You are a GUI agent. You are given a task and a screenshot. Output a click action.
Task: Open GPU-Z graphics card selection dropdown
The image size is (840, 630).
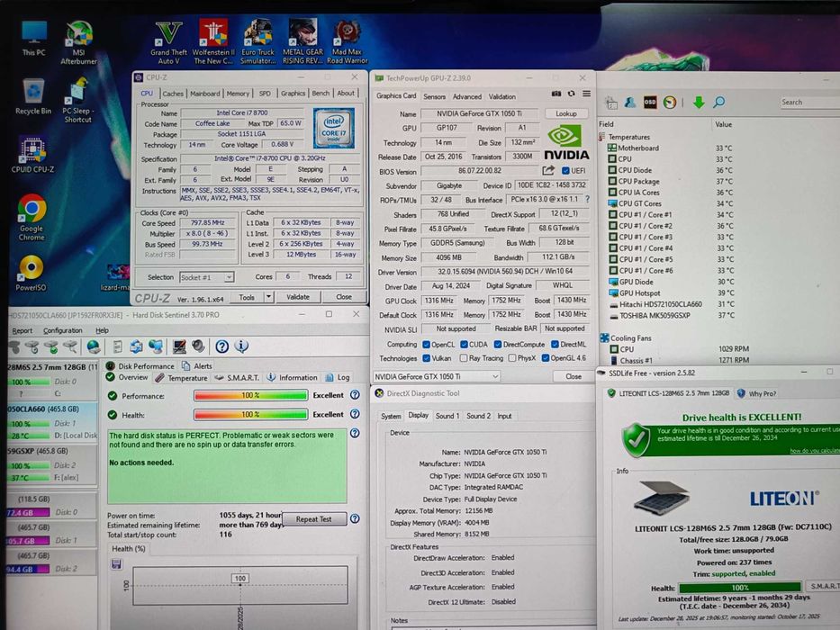tap(437, 376)
